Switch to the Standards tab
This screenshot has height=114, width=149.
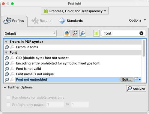coord(71,21)
